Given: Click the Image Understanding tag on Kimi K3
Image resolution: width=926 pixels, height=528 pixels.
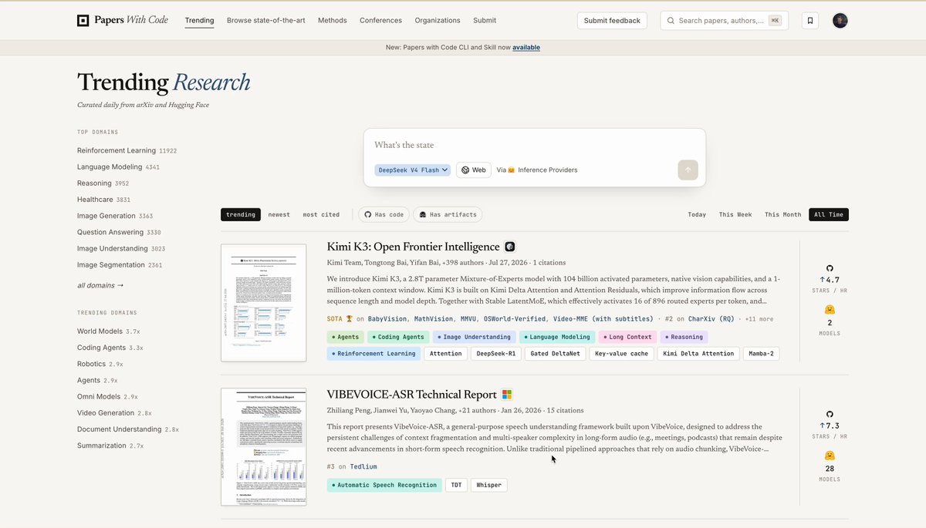Looking at the screenshot, I should click(475, 337).
